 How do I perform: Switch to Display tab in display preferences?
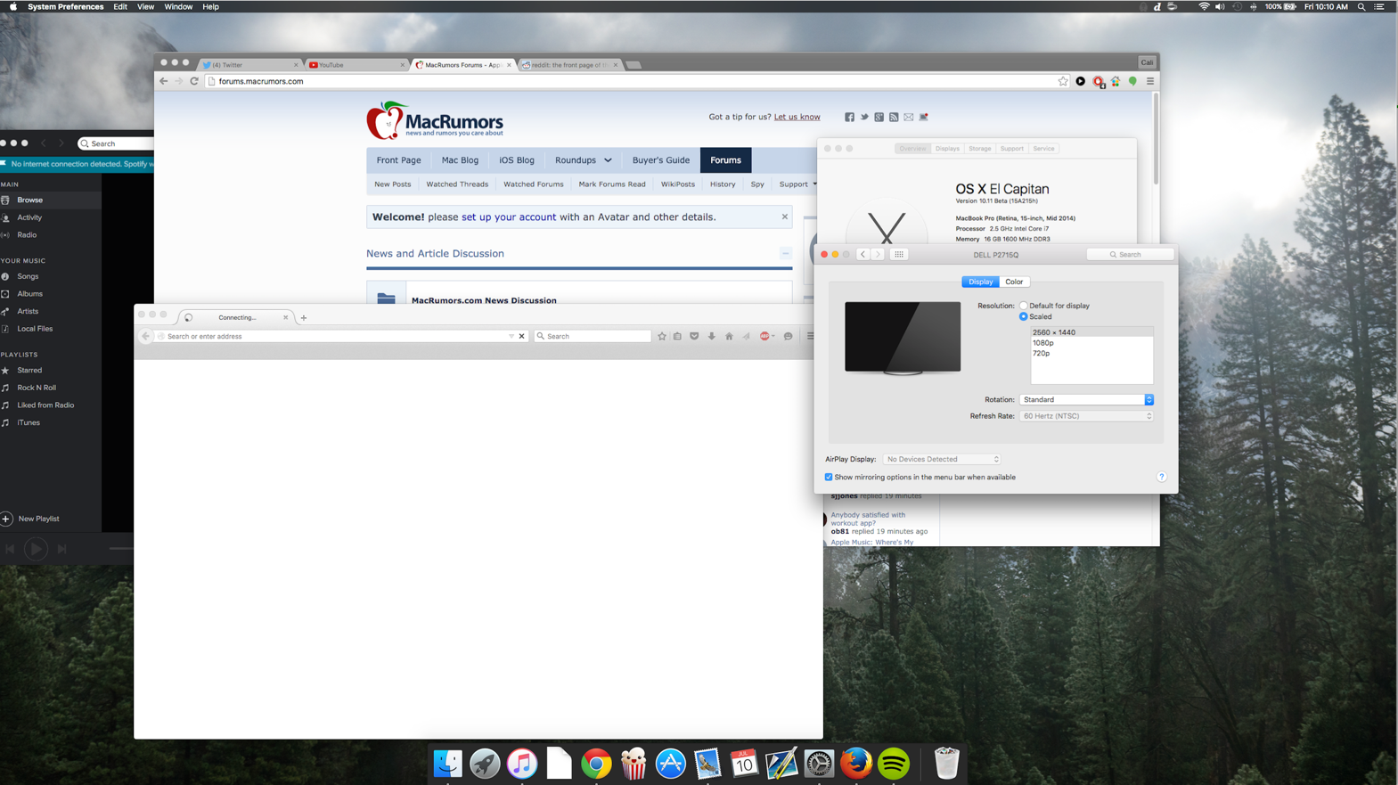pyautogui.click(x=980, y=282)
